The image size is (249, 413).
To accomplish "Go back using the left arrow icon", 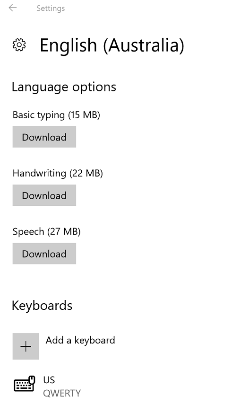I will coord(13,8).
